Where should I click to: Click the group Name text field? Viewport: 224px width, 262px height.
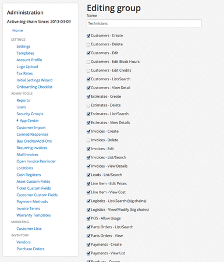click(x=144, y=23)
